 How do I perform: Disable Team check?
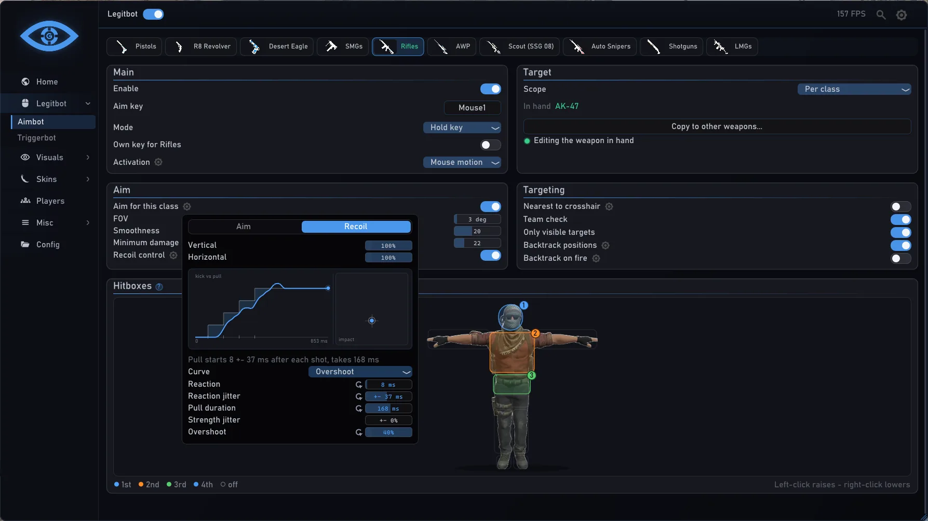point(901,220)
